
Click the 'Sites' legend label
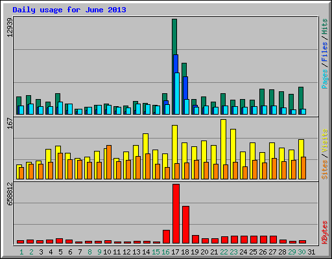324,169
